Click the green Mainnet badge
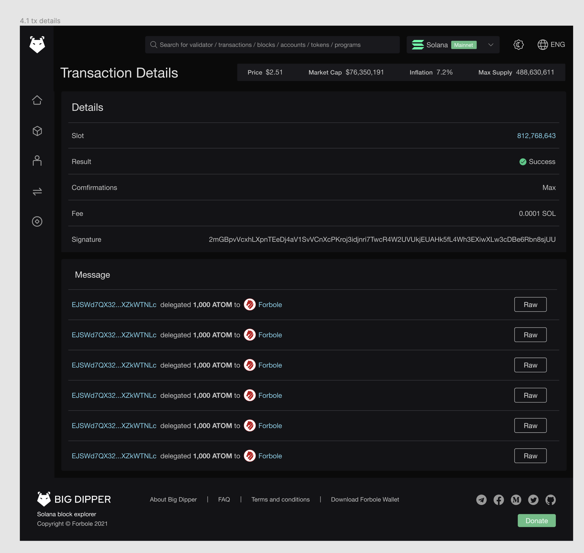The image size is (584, 553). pos(464,45)
